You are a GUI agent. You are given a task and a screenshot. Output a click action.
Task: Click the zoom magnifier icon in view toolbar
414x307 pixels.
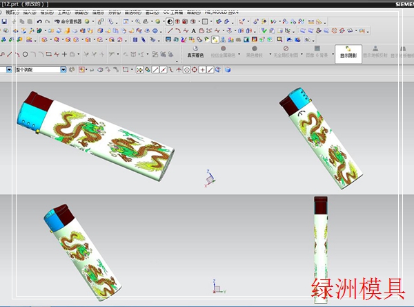[x=137, y=21]
